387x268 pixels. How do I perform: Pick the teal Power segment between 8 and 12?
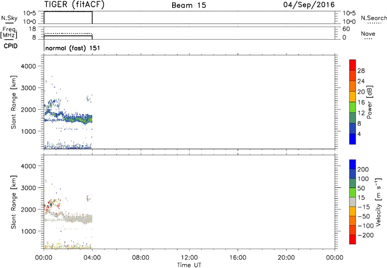(x=353, y=118)
